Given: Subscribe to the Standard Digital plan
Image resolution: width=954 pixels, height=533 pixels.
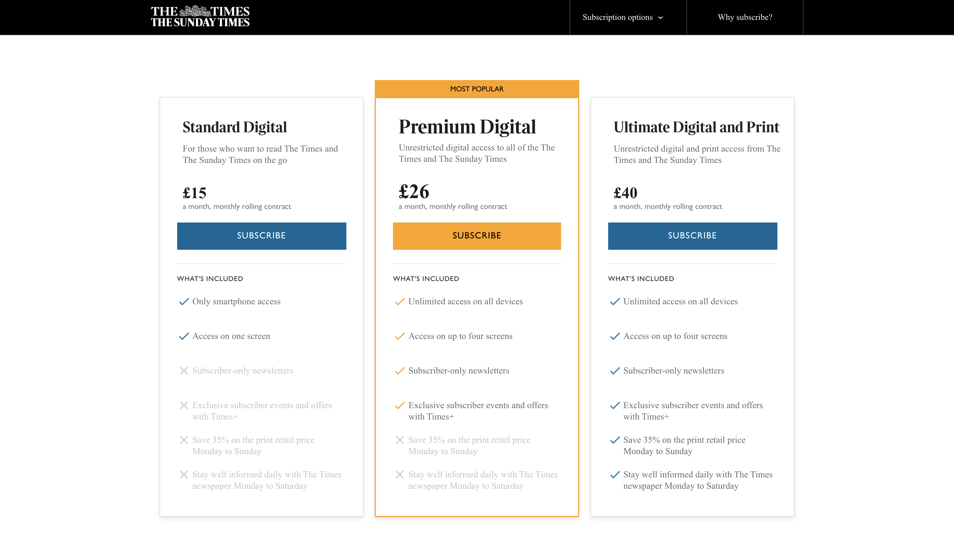Looking at the screenshot, I should tap(261, 236).
